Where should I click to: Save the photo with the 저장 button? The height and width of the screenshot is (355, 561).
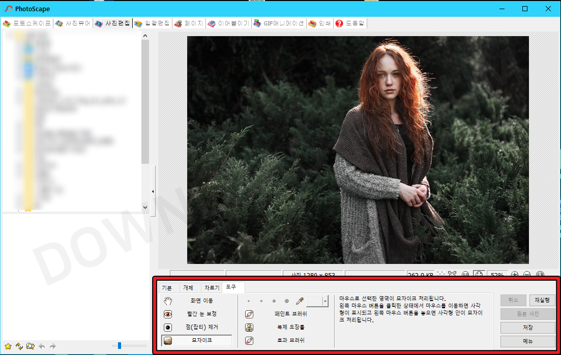(x=528, y=328)
